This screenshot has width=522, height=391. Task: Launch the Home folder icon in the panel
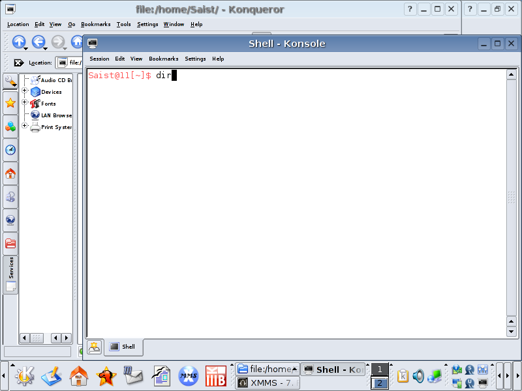pos(79,375)
